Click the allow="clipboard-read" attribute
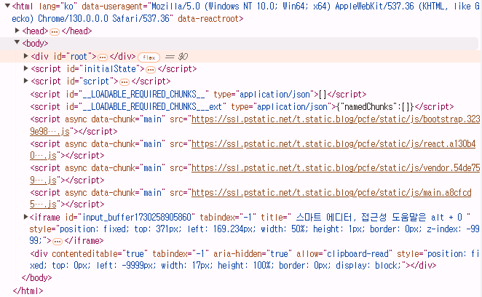This screenshot has width=482, height=297. tap(344, 253)
